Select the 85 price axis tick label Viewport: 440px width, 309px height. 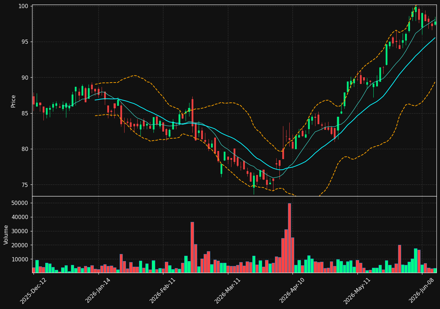tap(25, 113)
